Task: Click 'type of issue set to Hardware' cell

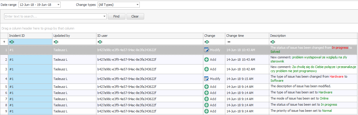Action: tap(313, 93)
